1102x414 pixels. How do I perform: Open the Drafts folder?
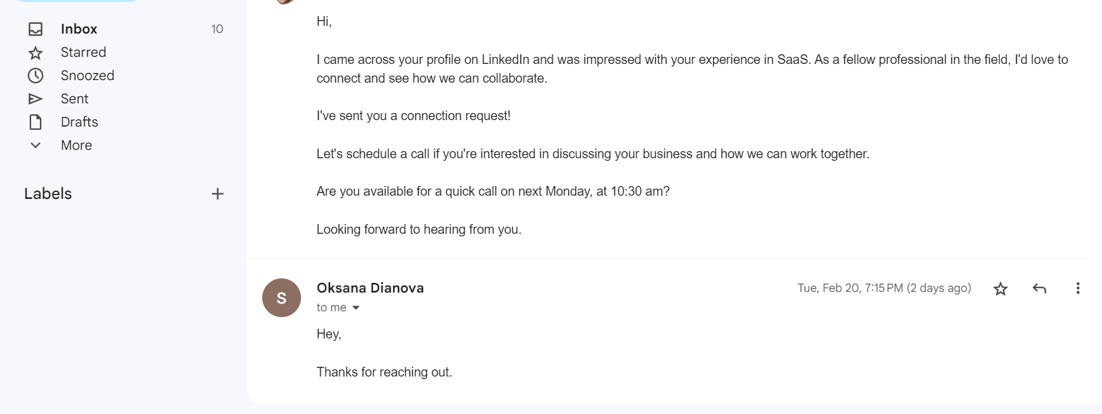(79, 122)
